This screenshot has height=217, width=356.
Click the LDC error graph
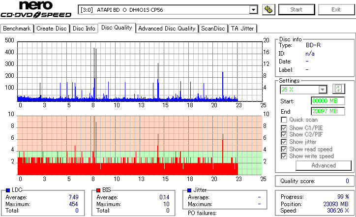pyautogui.click(x=140, y=71)
